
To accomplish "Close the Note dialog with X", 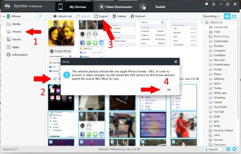I will (176, 62).
